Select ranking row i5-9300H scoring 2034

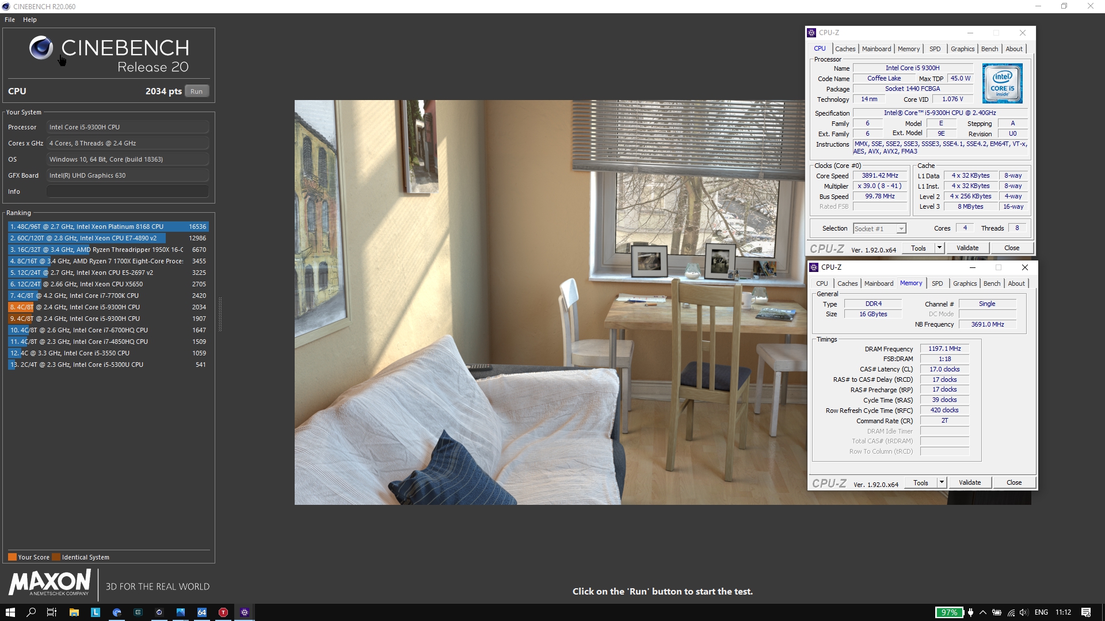108,307
